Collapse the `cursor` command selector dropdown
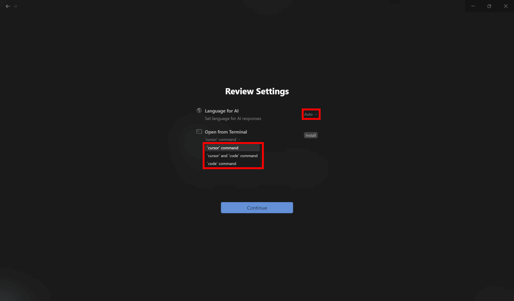This screenshot has width=514, height=301. [223, 140]
